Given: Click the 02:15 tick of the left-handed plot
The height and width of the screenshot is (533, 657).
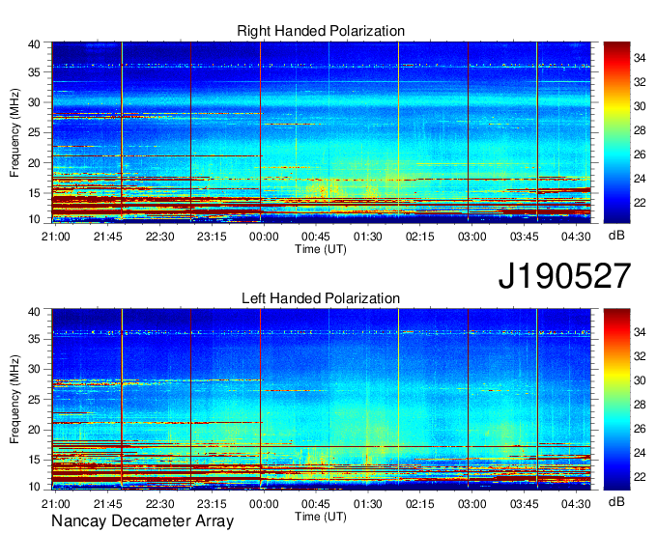Looking at the screenshot, I should 420,504.
